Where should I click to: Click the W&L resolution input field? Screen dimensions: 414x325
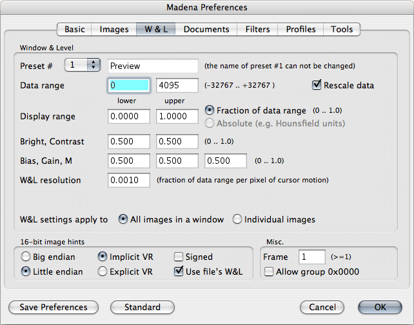[x=129, y=181]
